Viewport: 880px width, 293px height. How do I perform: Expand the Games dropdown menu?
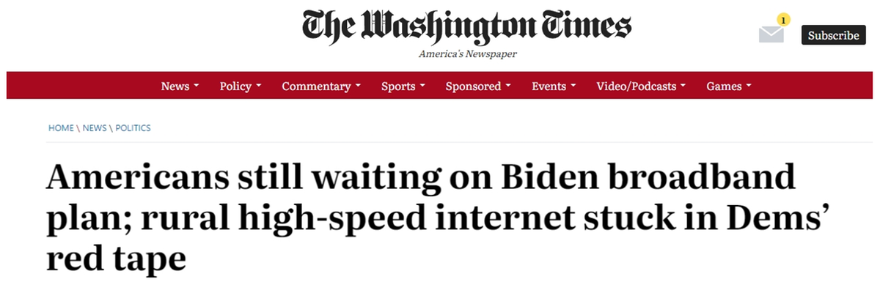[729, 86]
